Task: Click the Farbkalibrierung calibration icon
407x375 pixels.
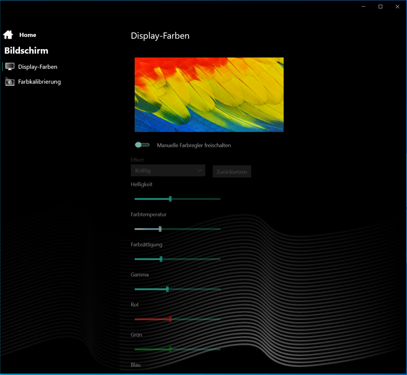Action: click(x=10, y=82)
